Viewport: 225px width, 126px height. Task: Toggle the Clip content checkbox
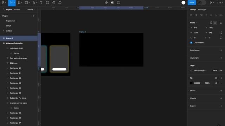(x=191, y=43)
